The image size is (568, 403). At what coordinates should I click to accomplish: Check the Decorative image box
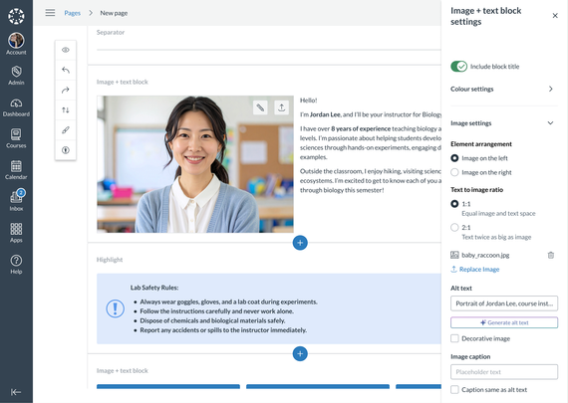454,338
